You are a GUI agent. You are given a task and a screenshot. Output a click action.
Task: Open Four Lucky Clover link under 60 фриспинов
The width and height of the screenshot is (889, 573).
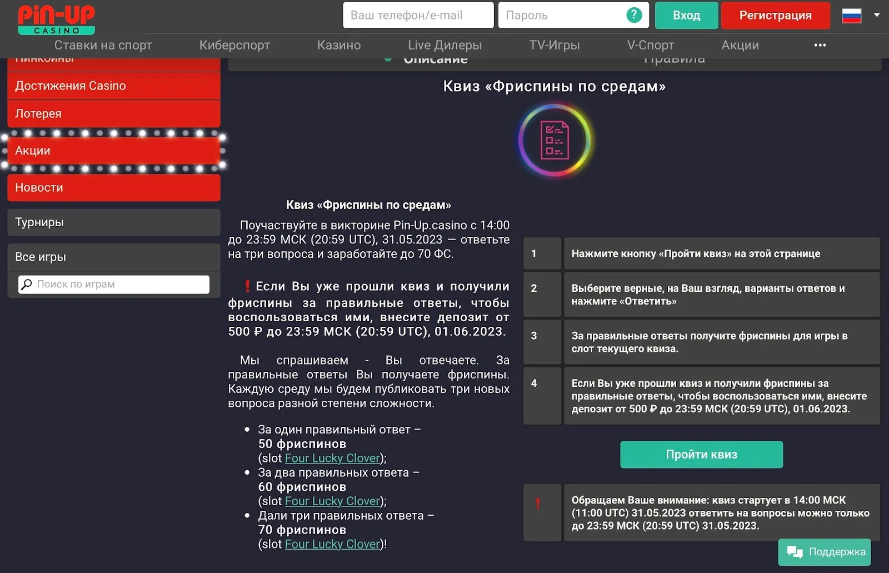(x=332, y=501)
